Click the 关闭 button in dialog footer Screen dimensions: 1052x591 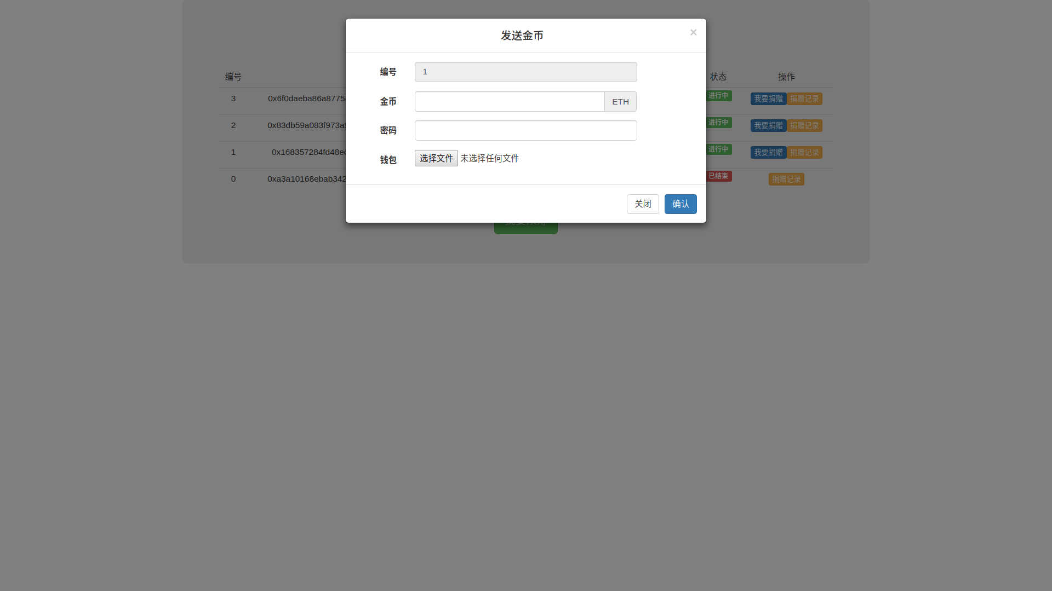tap(643, 204)
